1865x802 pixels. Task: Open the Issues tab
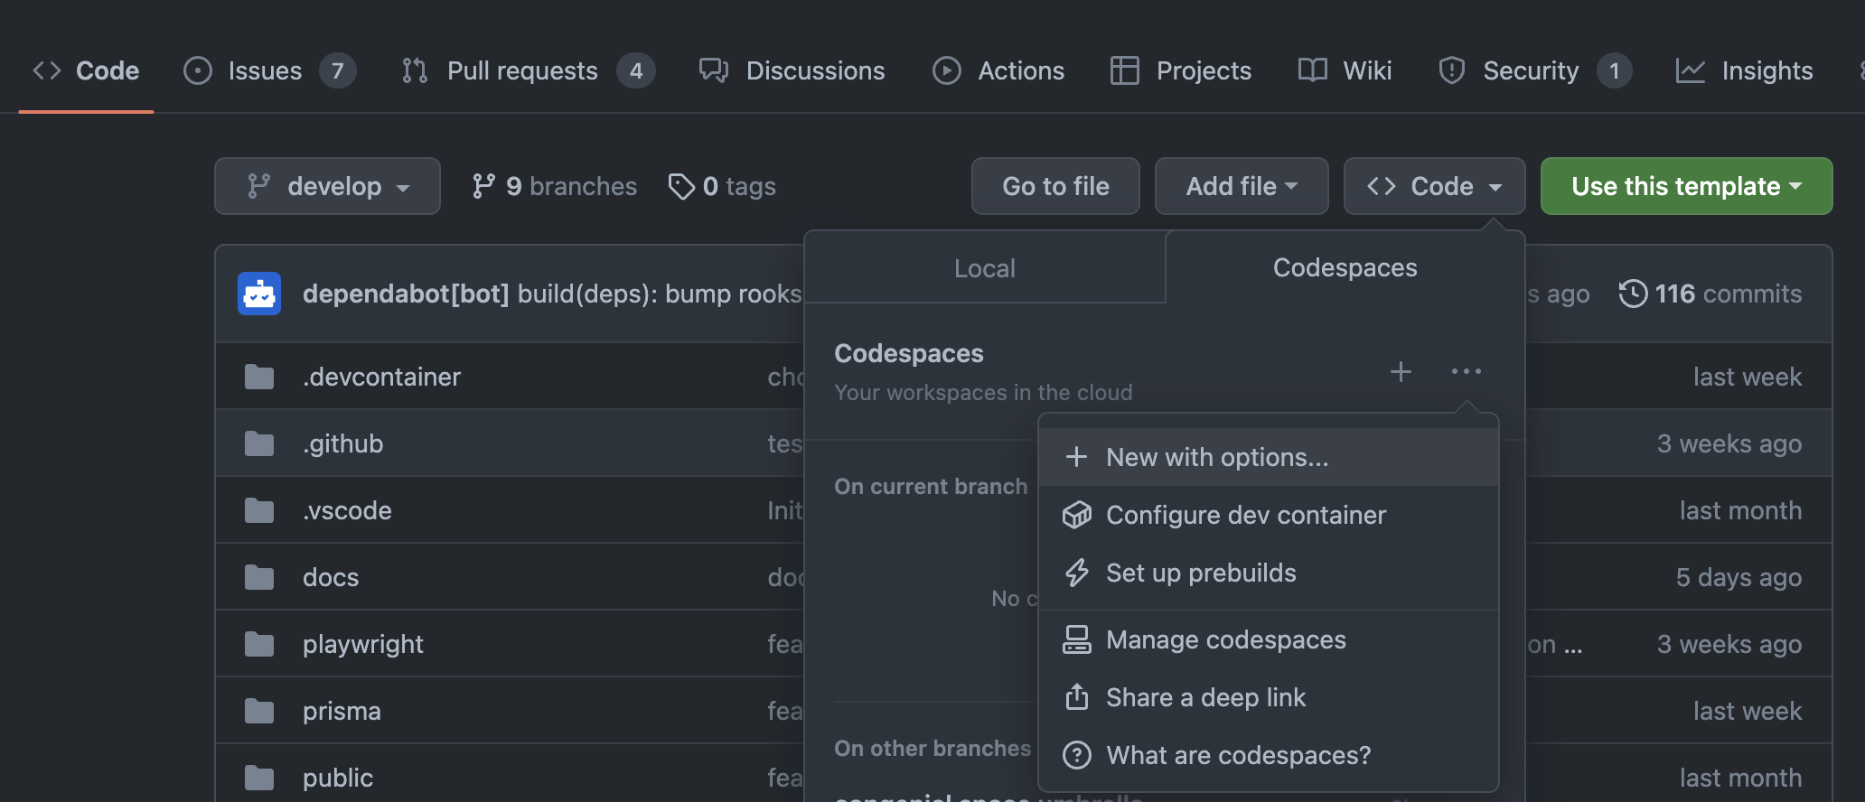[269, 70]
